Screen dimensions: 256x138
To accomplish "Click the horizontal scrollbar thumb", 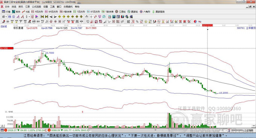I will coord(155,130).
